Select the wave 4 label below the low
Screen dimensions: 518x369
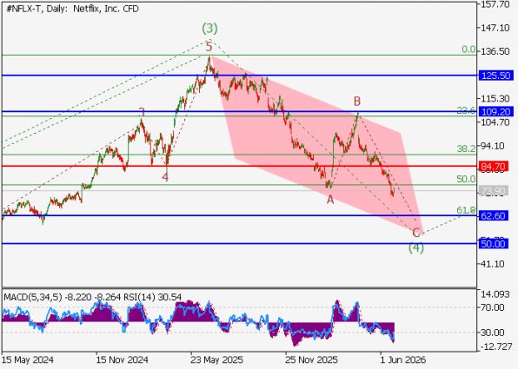point(165,177)
